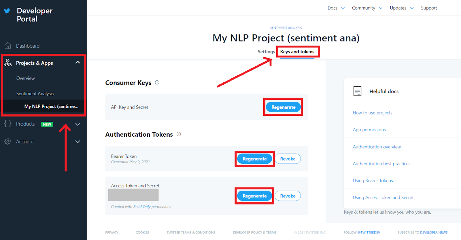The height and width of the screenshot is (240, 461).
Task: Expand the Account menu chevron
Action: point(78,142)
